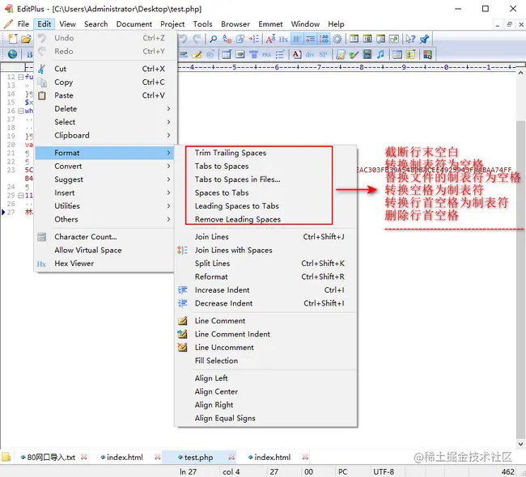
Task: Toggle Auto Indent in the toolbar
Action: pyautogui.click(x=310, y=39)
